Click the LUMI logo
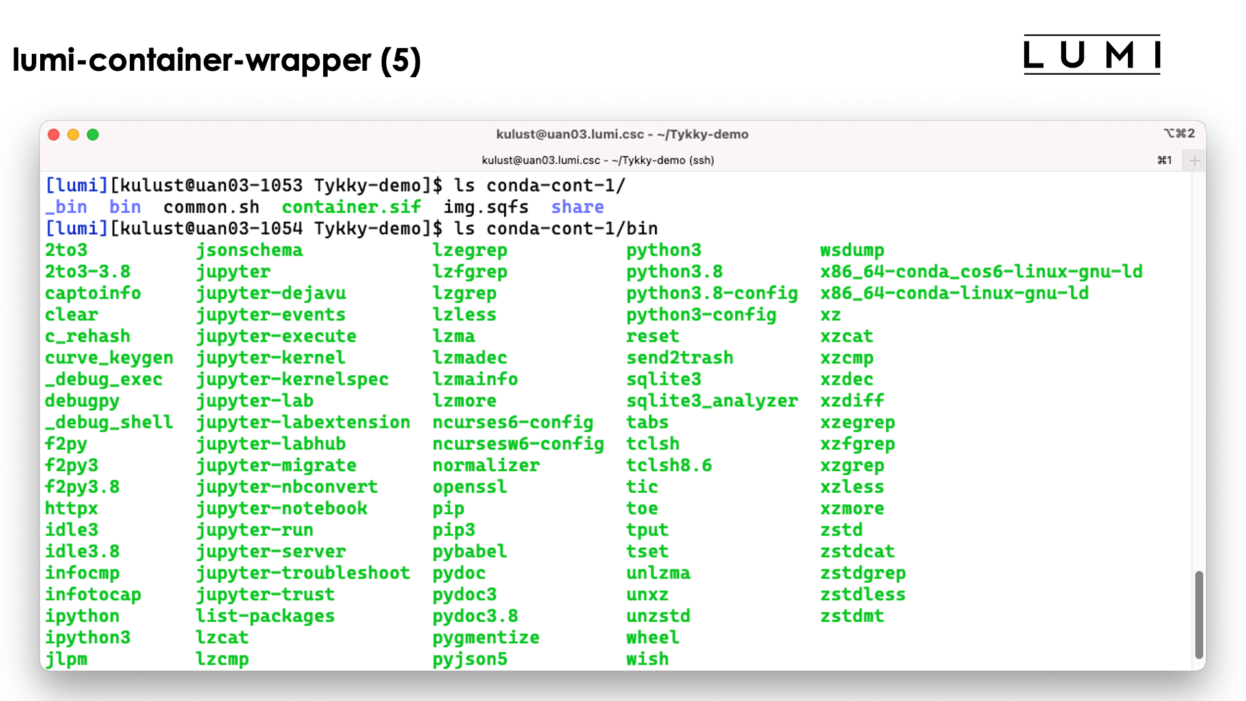 pyautogui.click(x=1092, y=55)
